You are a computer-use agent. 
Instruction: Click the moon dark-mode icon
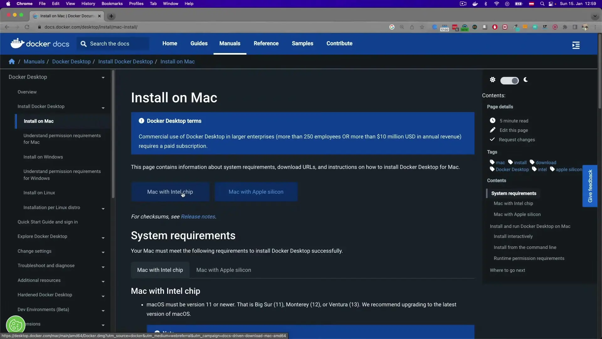pos(526,80)
